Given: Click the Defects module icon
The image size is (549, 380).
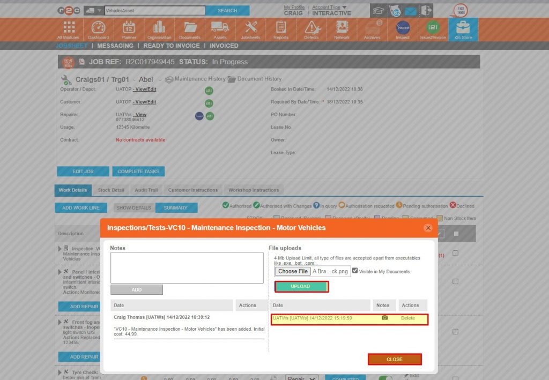Looking at the screenshot, I should pos(311,27).
